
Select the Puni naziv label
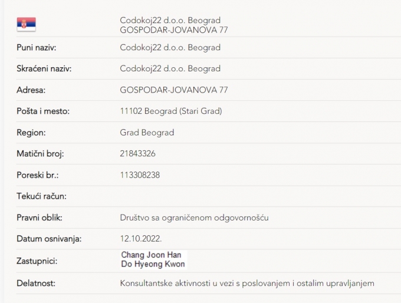click(37, 48)
